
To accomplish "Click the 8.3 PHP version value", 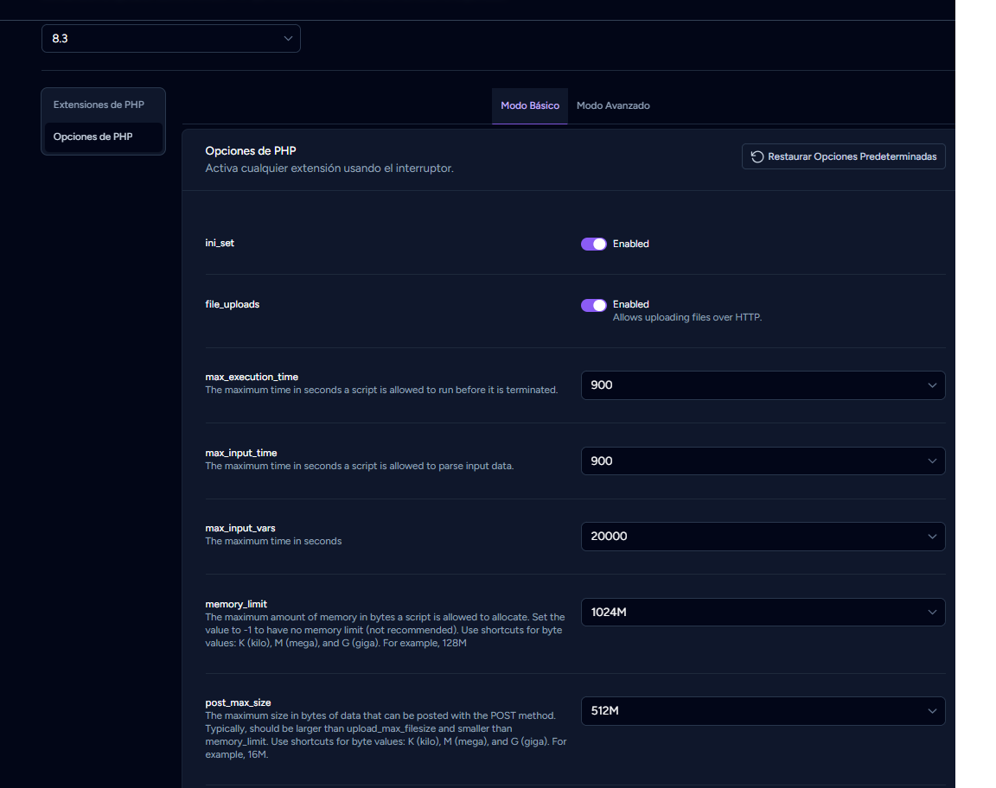I will (x=61, y=39).
